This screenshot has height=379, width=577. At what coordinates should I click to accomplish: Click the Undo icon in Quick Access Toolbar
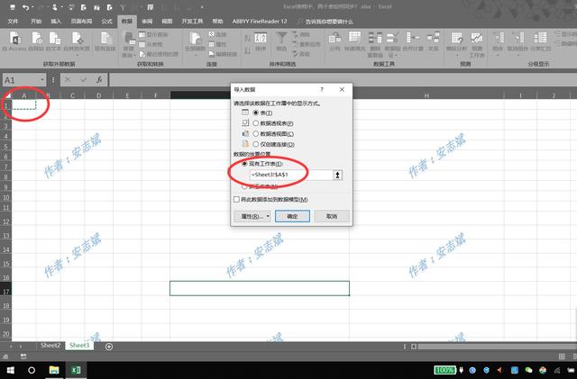(25, 7)
